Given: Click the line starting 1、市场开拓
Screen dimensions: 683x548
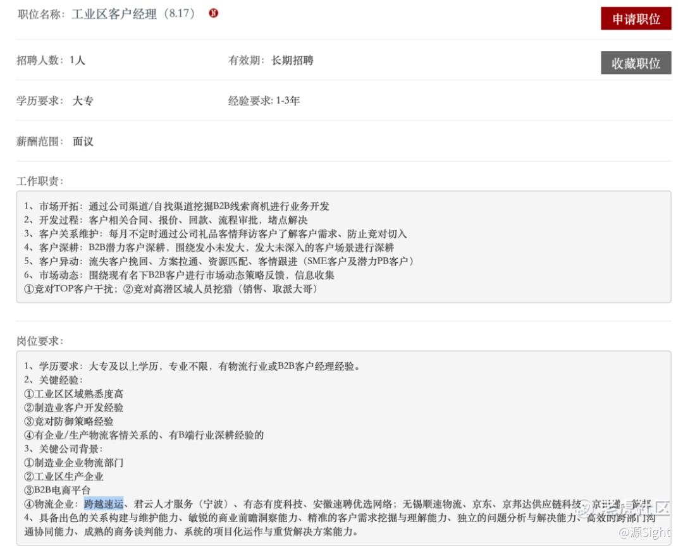Looking at the screenshot, I should (x=176, y=206).
